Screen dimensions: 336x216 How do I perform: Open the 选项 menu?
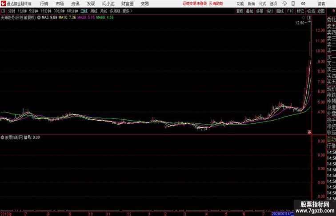click(x=273, y=4)
